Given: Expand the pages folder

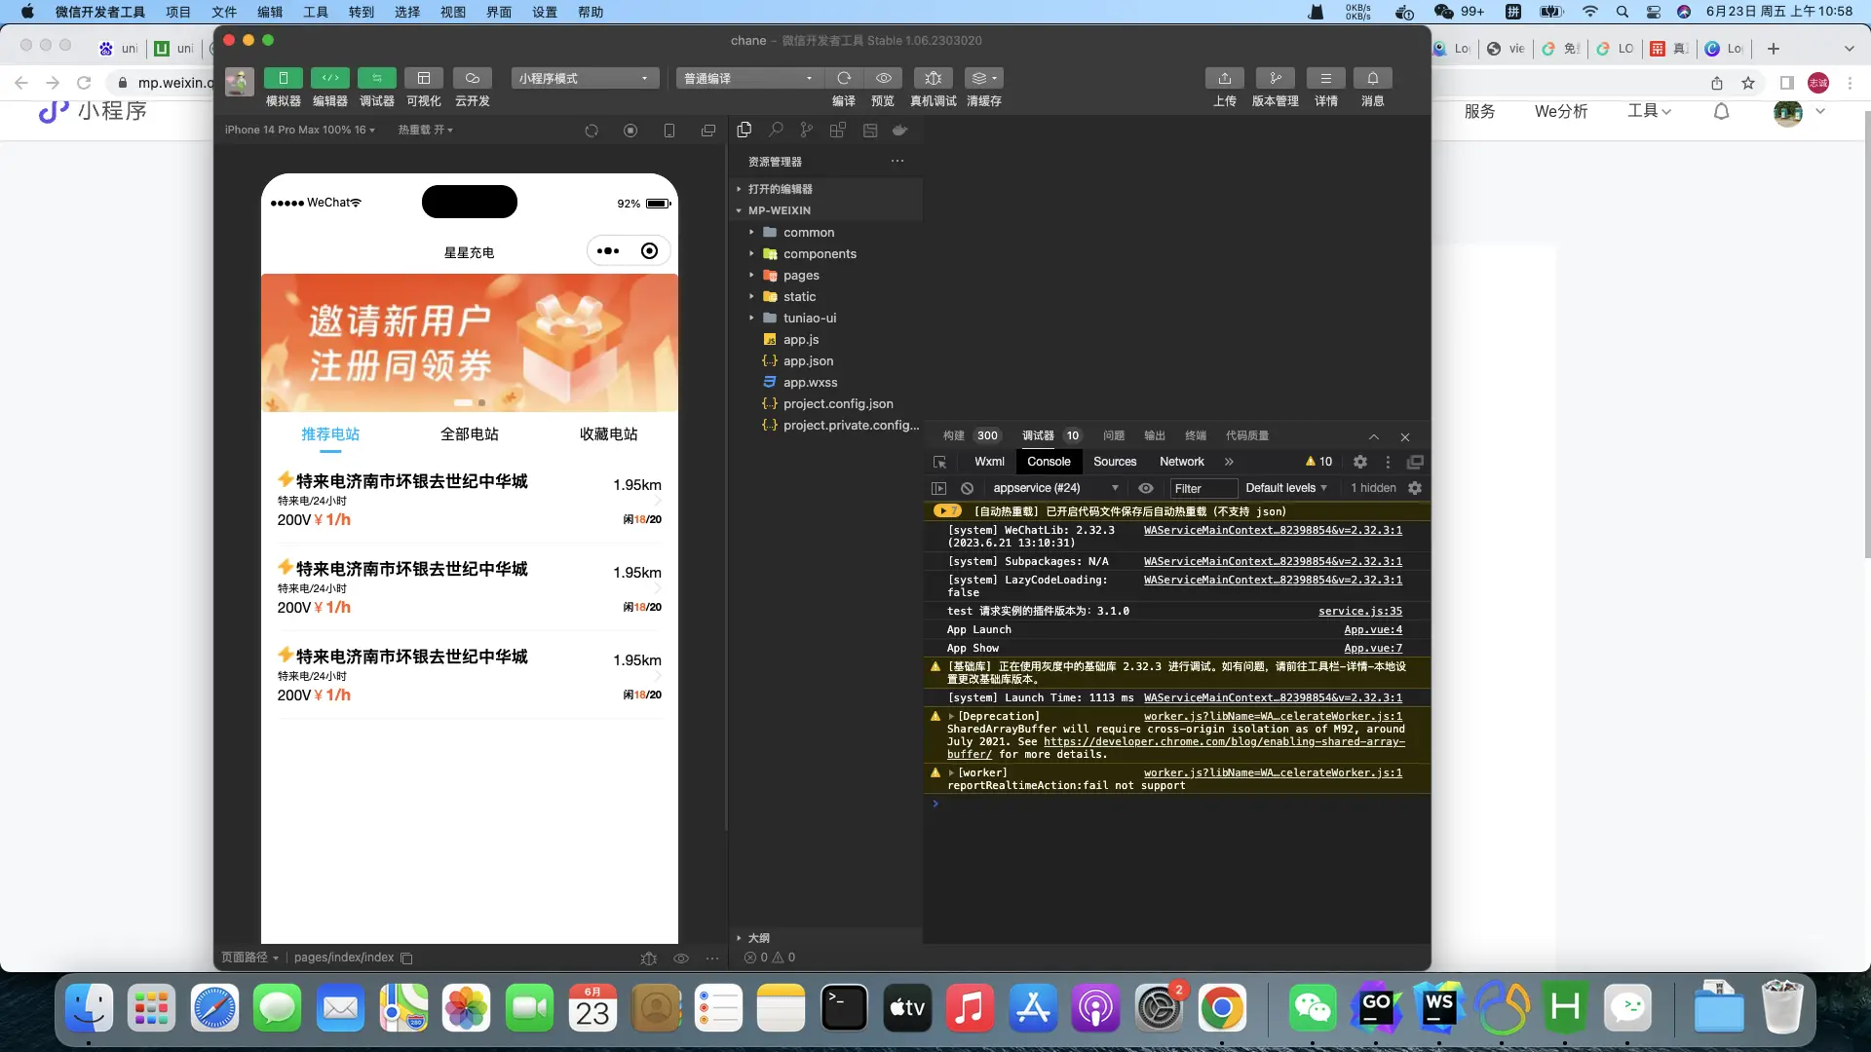Looking at the screenshot, I should click(x=826, y=275).
